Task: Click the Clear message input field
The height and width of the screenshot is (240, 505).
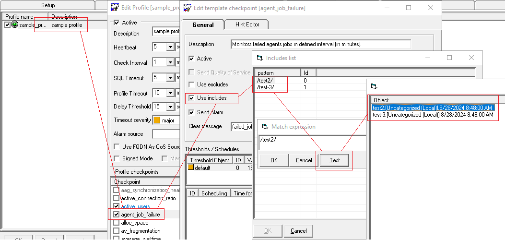Action: [242, 126]
